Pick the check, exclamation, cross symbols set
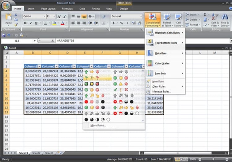 click(120, 90)
